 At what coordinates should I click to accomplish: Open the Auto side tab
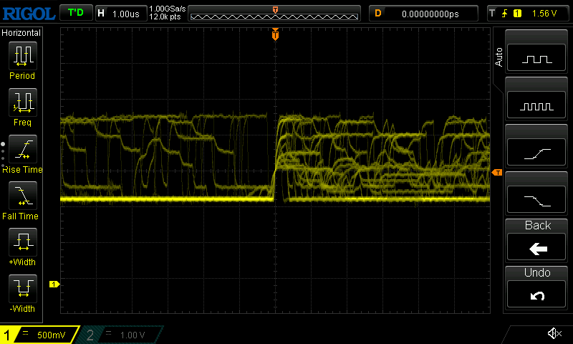tap(499, 57)
